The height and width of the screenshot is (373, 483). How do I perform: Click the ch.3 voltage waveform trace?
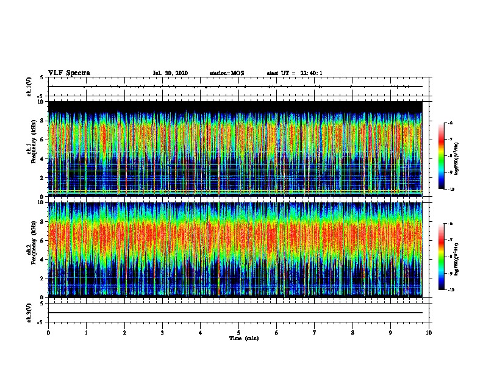point(235,313)
